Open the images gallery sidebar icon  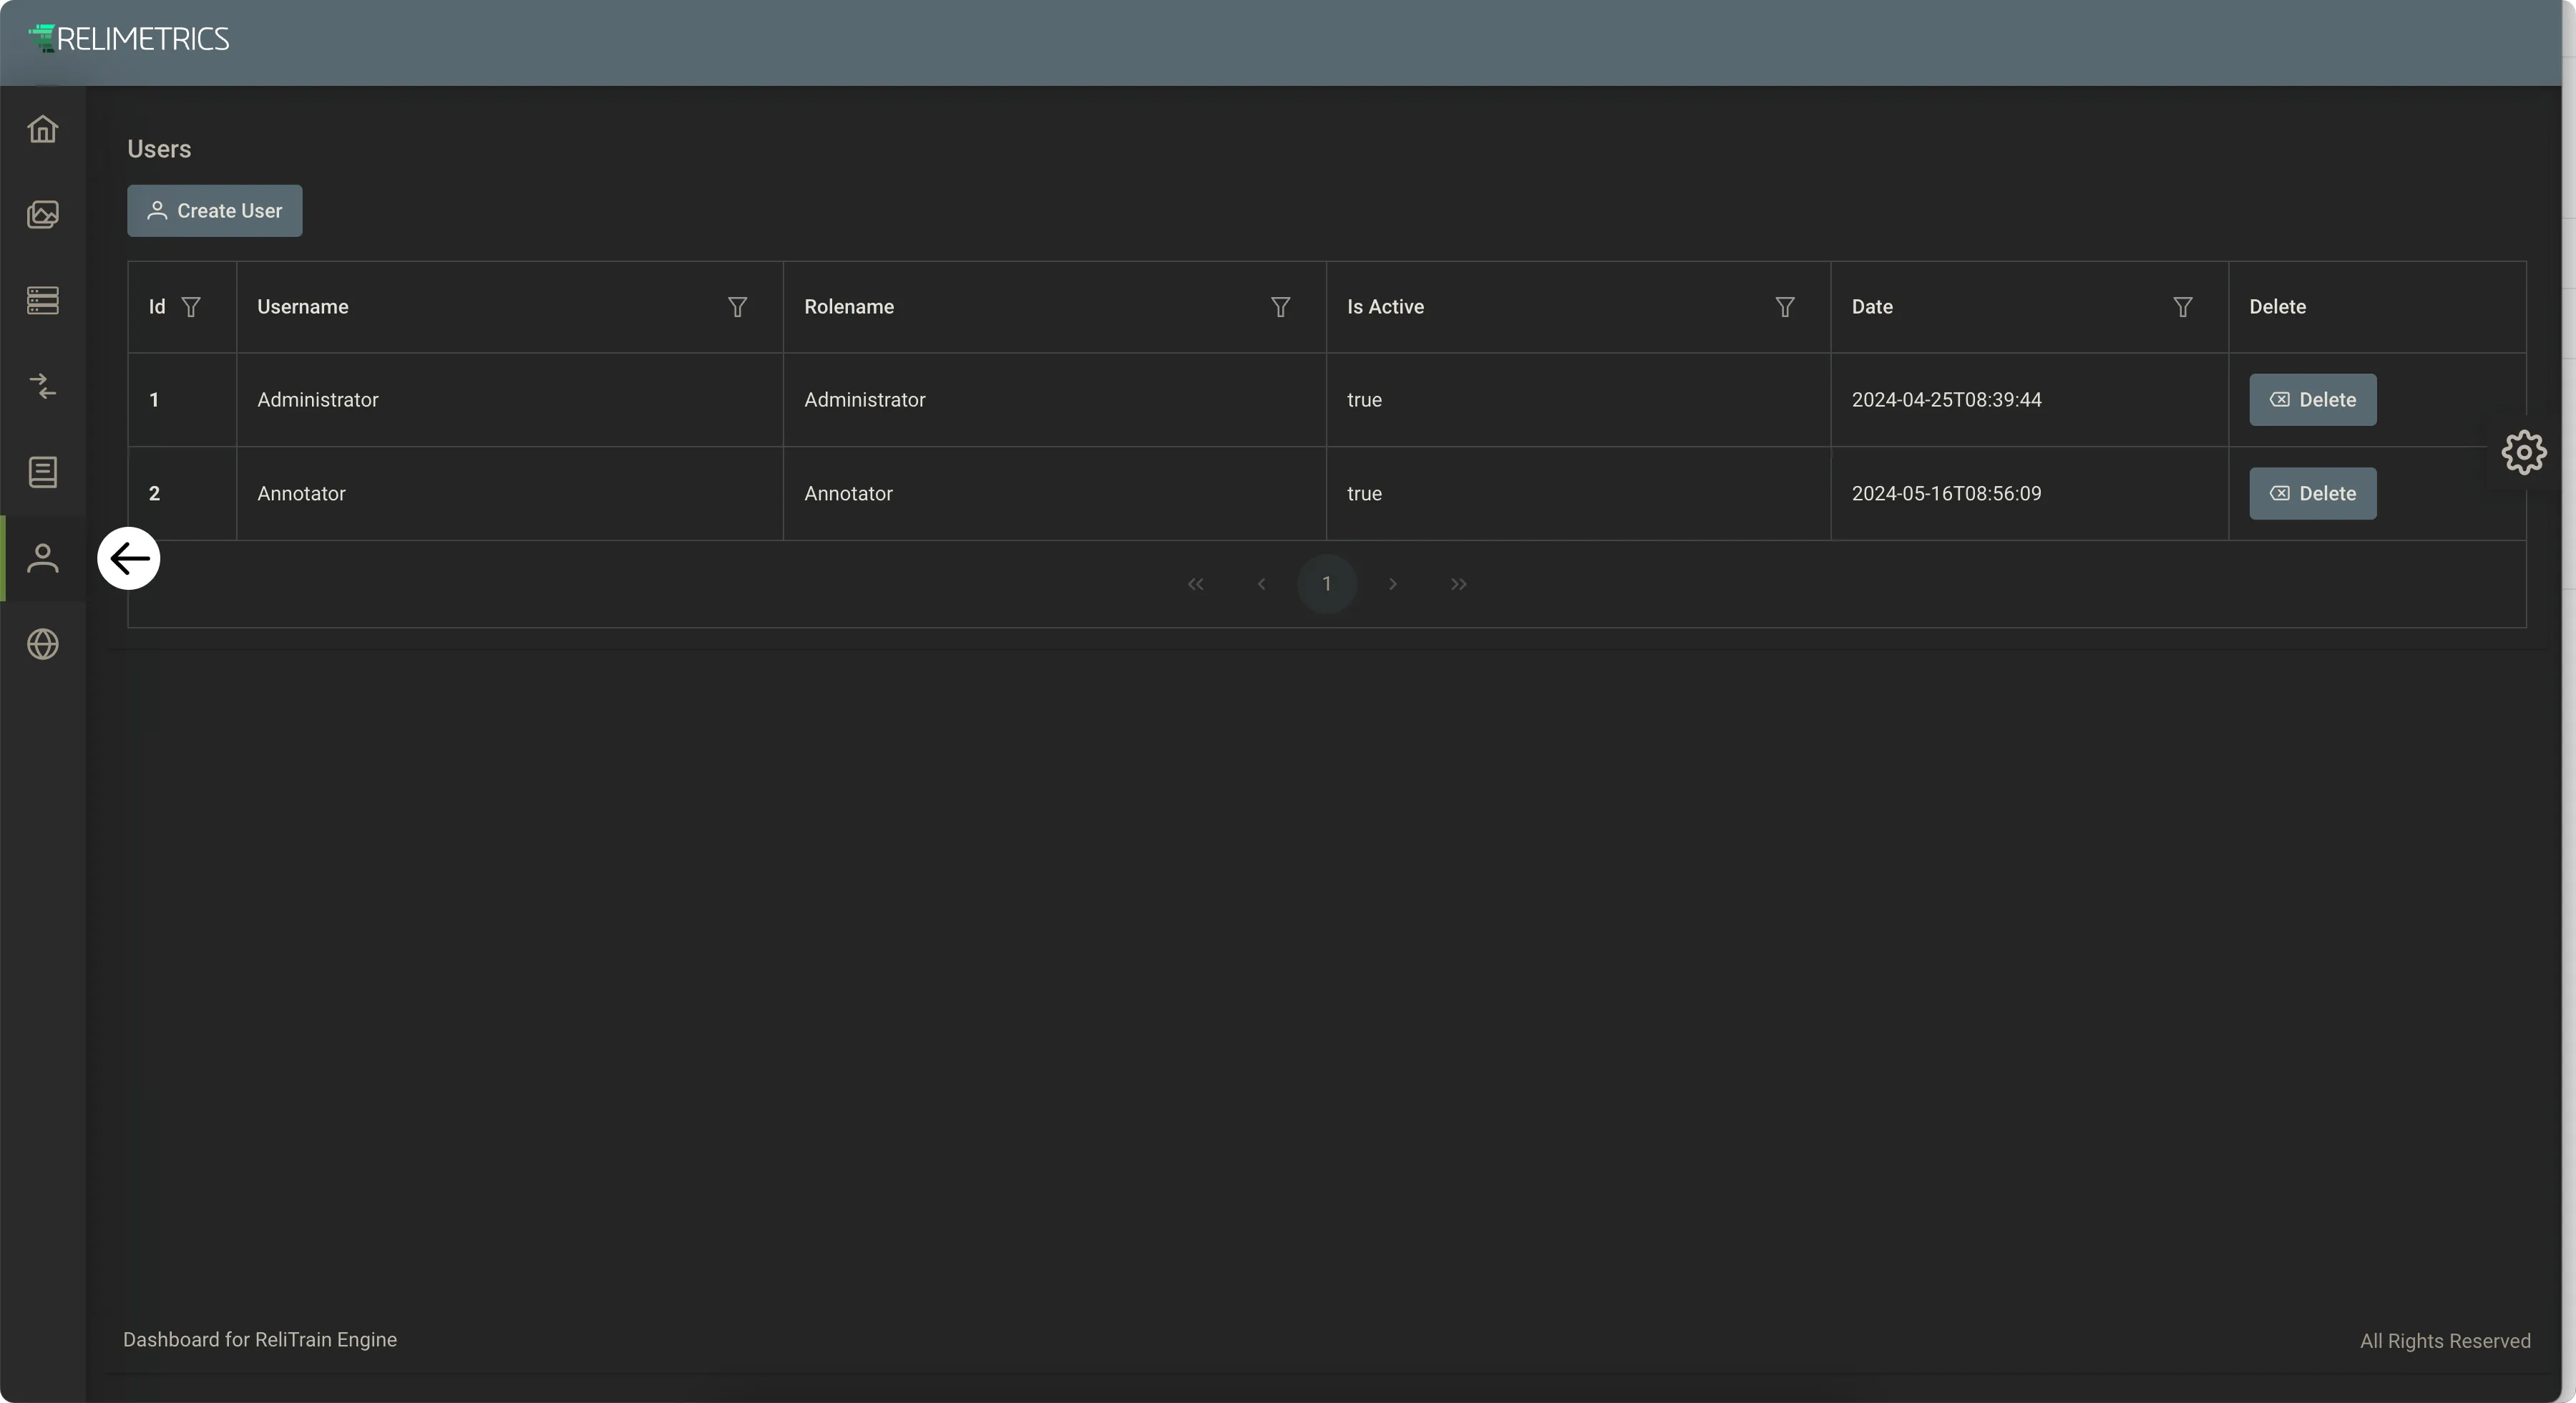coord(43,214)
